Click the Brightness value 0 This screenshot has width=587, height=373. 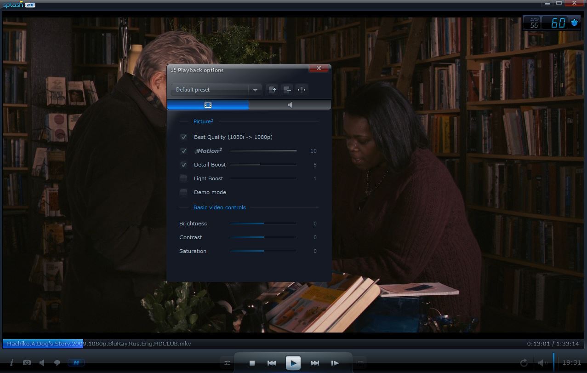[315, 224]
